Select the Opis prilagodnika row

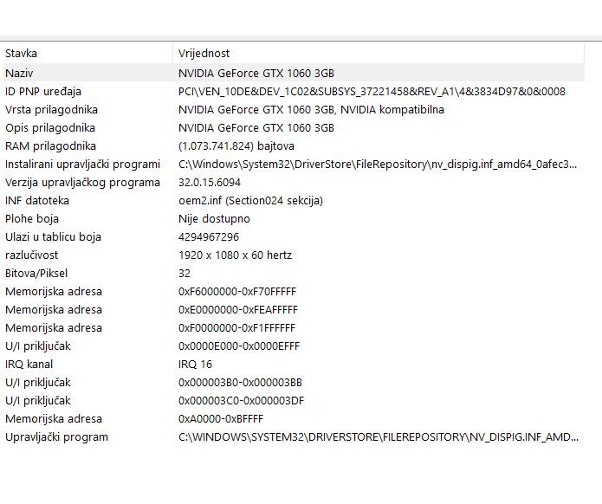(x=50, y=127)
